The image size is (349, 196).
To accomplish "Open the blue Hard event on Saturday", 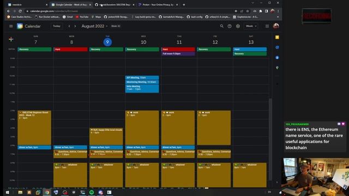I will coord(250,50).
